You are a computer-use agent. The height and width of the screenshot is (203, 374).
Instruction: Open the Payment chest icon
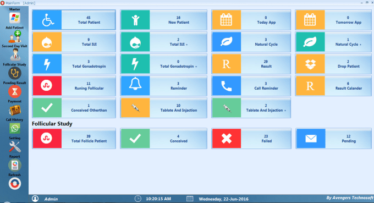(14, 110)
